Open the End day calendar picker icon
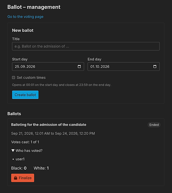This screenshot has height=193, width=172. click(155, 66)
